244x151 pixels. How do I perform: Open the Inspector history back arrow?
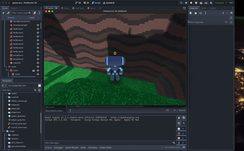point(223,13)
